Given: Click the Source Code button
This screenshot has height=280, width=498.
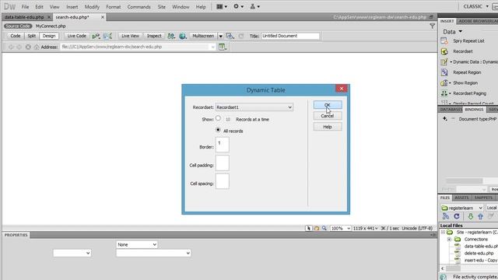Looking at the screenshot, I should pos(18,26).
